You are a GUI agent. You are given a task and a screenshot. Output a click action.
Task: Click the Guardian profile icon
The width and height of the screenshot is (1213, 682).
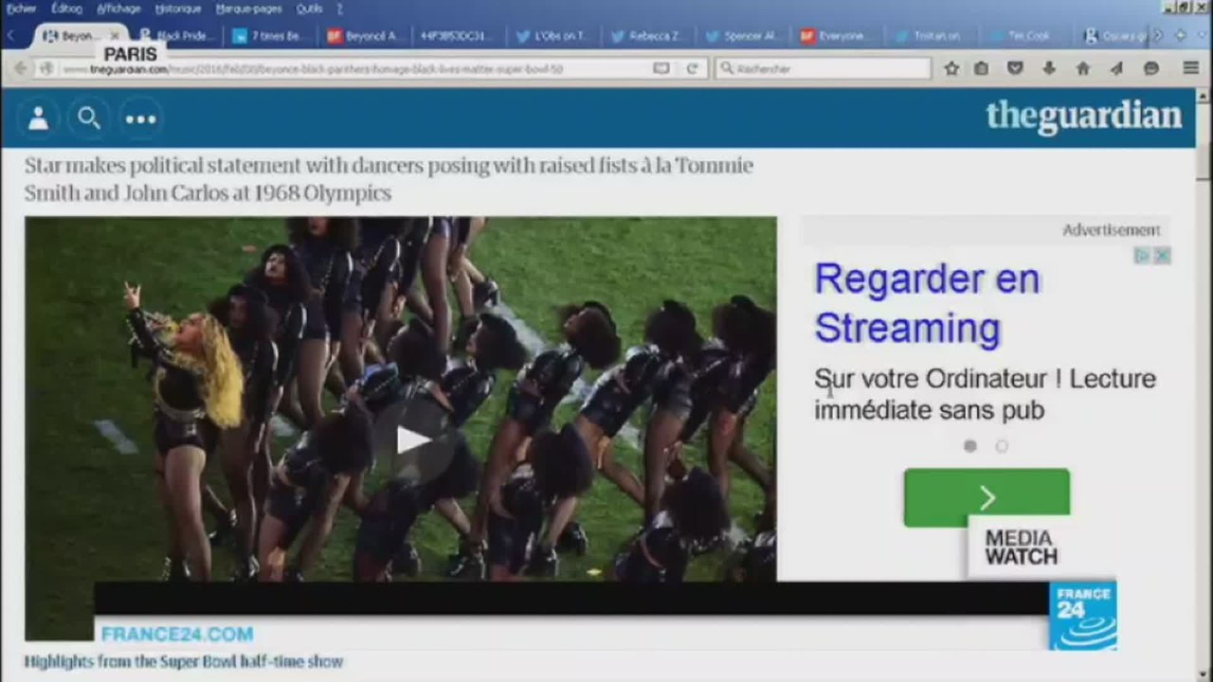38,118
